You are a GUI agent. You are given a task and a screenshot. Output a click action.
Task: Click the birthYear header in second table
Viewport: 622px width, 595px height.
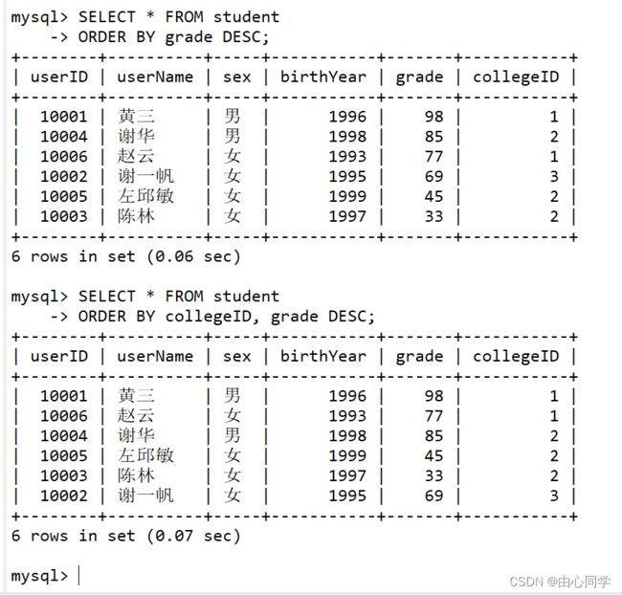[x=323, y=356]
